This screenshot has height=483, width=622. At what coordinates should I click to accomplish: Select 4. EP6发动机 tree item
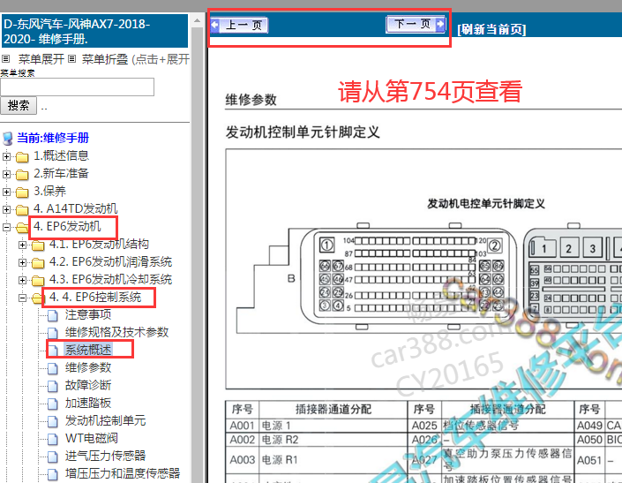67,226
